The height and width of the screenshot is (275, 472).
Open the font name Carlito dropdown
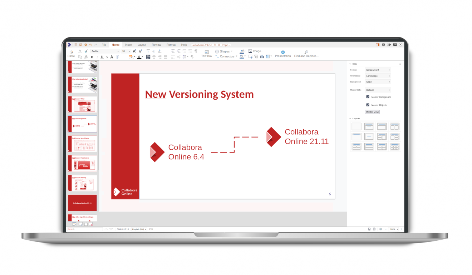click(x=105, y=51)
